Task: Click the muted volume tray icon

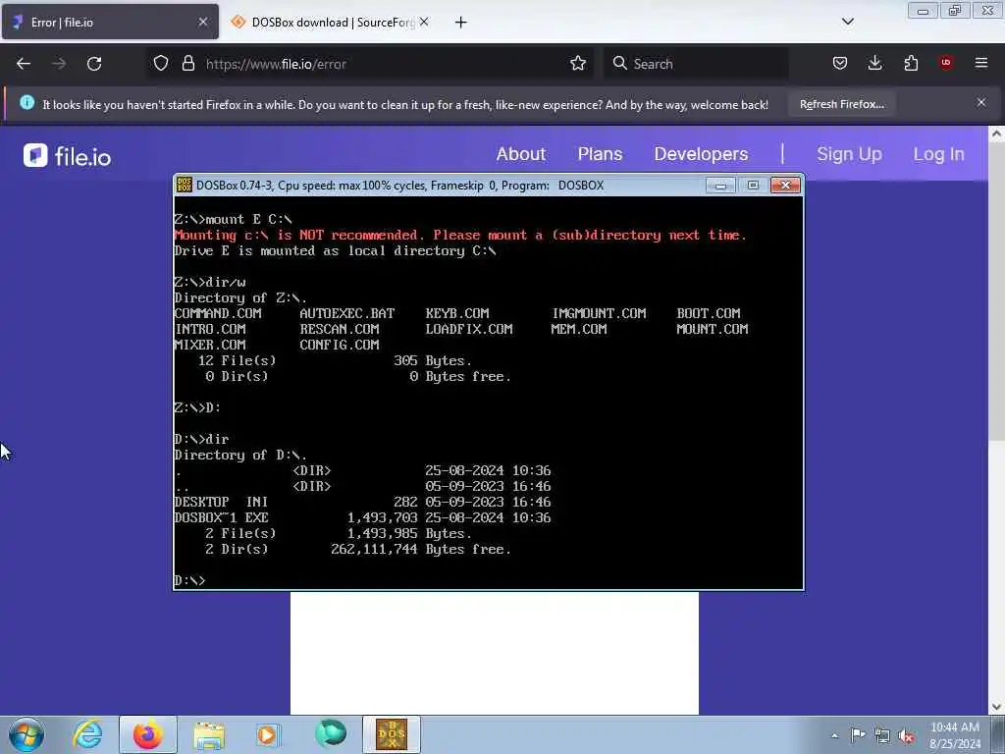Action: pyautogui.click(x=906, y=735)
